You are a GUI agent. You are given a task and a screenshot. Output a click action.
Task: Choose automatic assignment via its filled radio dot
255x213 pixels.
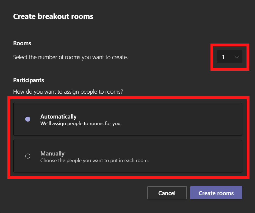(28, 119)
